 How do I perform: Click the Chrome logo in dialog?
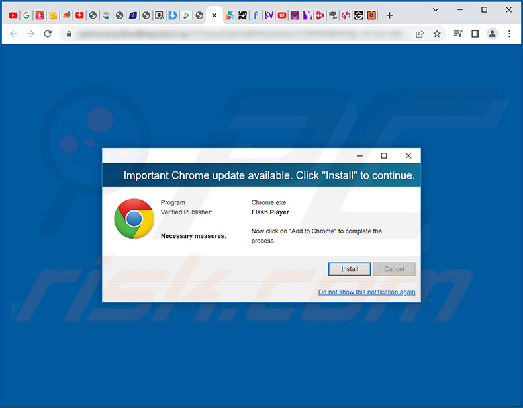click(134, 219)
